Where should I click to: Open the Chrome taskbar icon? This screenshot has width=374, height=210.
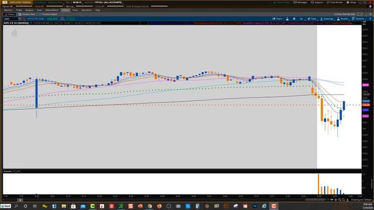click(150, 206)
